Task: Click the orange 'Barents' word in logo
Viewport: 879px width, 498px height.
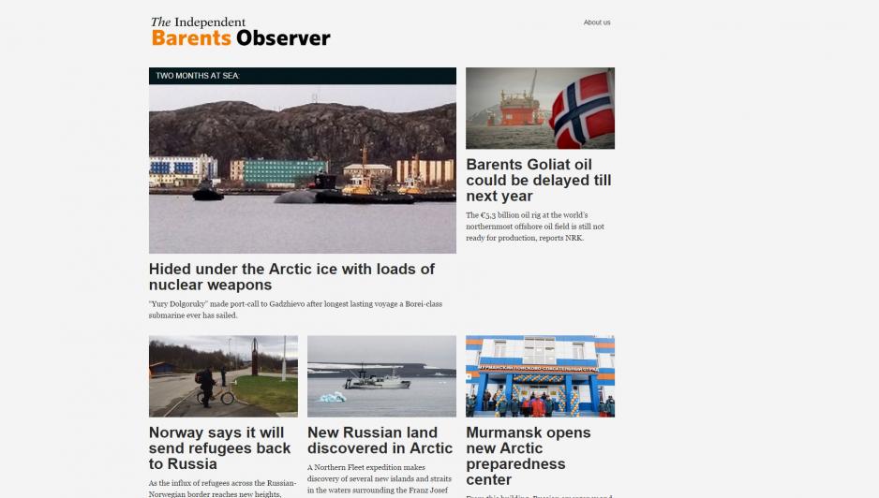Action: pyautogui.click(x=191, y=38)
